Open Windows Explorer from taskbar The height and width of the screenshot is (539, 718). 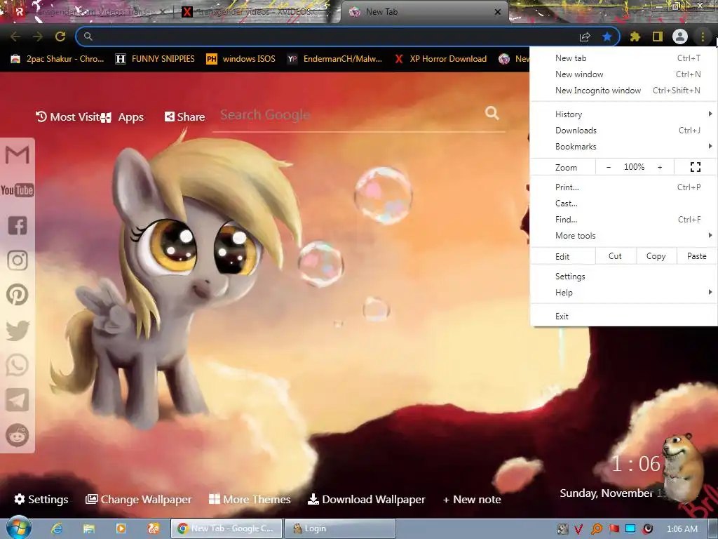[88, 528]
